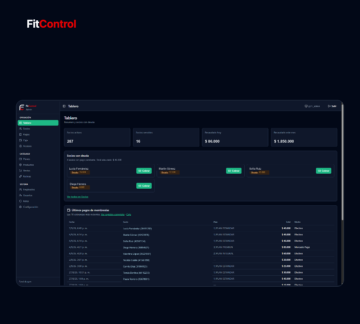Open the 'Ver registro completo' link
This screenshot has width=360, height=324.
[113, 214]
